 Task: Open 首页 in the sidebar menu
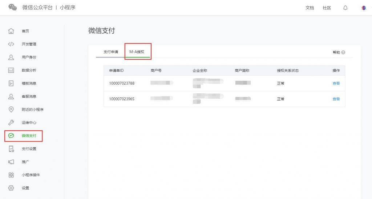tap(25, 31)
